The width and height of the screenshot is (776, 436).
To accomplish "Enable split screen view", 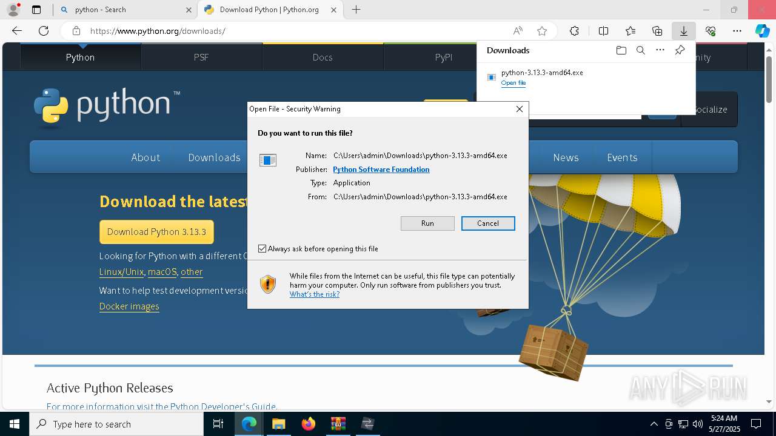I will click(x=603, y=31).
